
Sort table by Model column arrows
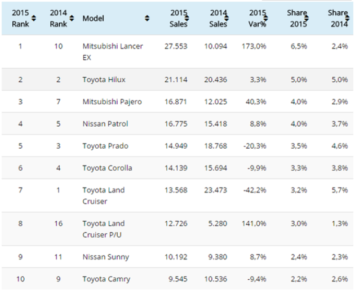[147, 18]
